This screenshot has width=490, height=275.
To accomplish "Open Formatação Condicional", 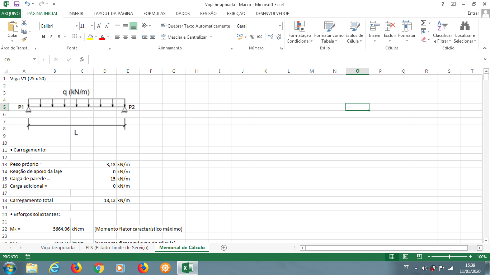I will (x=300, y=32).
